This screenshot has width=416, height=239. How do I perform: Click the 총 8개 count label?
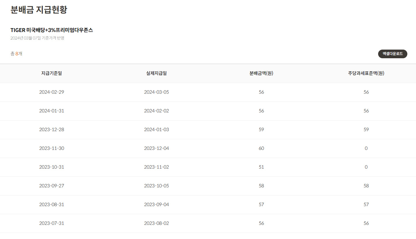click(x=16, y=54)
